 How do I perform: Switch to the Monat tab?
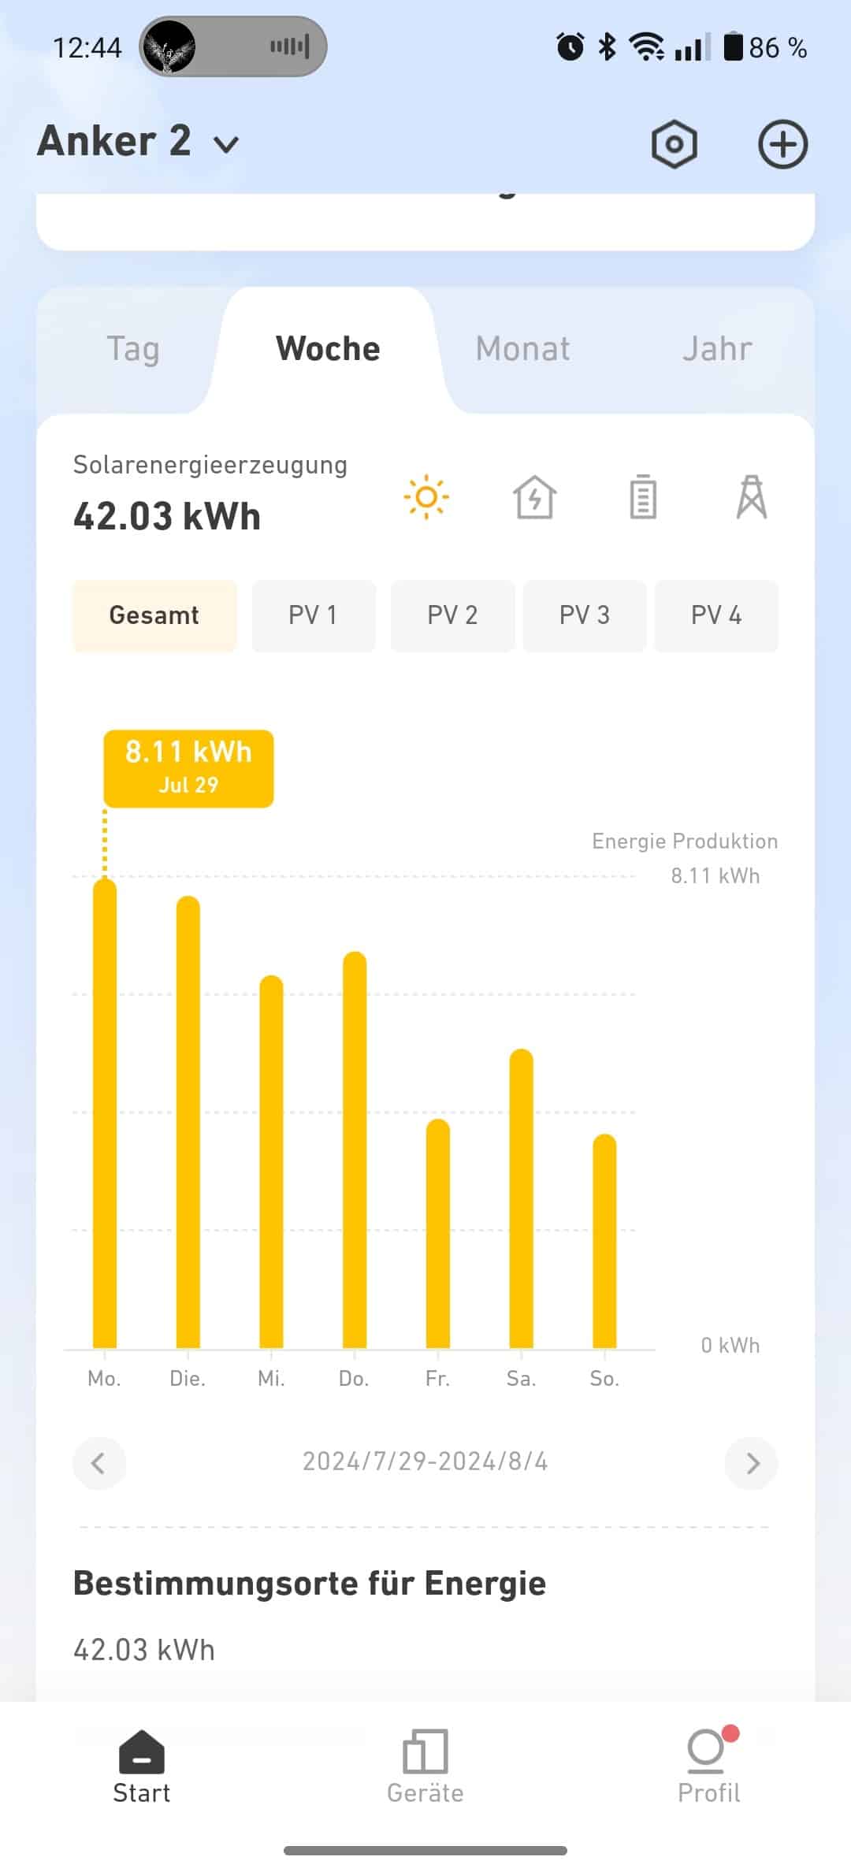pos(522,349)
